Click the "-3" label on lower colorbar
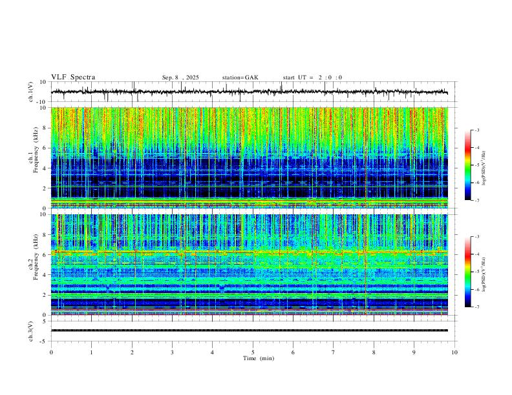Image resolution: width=512 pixels, height=395 pixels. (477, 237)
